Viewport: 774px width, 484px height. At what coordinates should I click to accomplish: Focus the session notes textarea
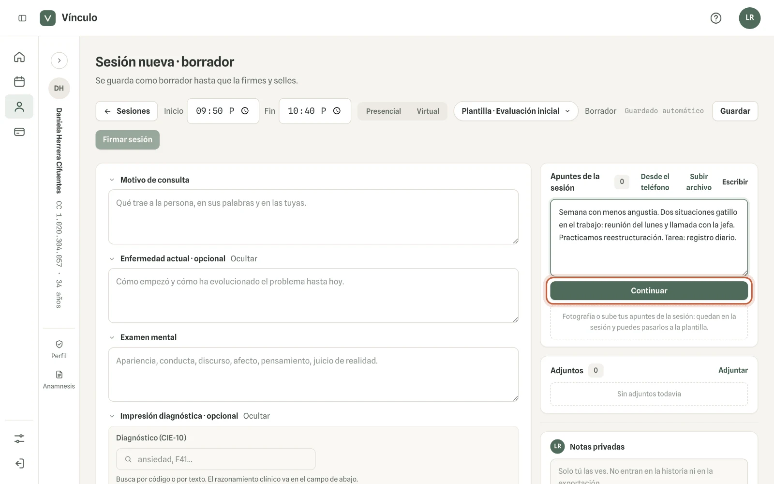point(649,237)
